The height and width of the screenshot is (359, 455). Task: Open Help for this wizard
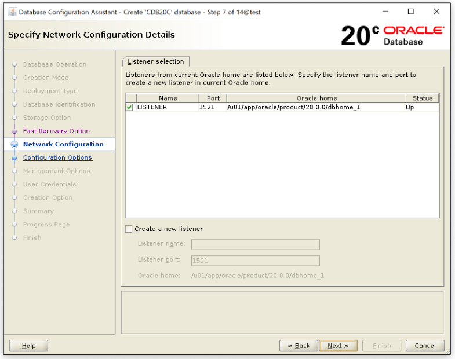[x=28, y=346]
